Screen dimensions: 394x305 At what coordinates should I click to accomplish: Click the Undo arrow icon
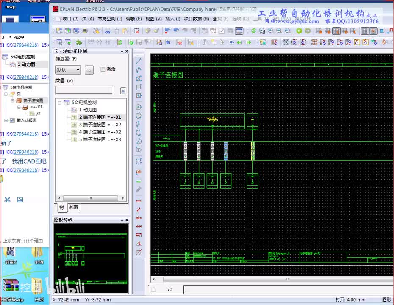(176, 31)
